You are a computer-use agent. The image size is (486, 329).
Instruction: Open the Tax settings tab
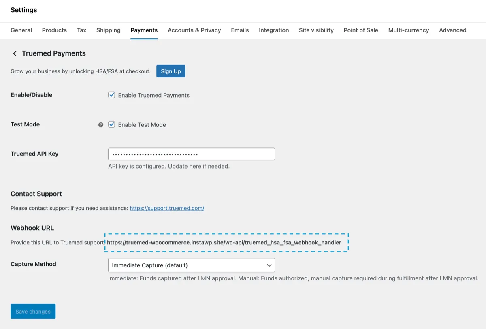(x=81, y=30)
